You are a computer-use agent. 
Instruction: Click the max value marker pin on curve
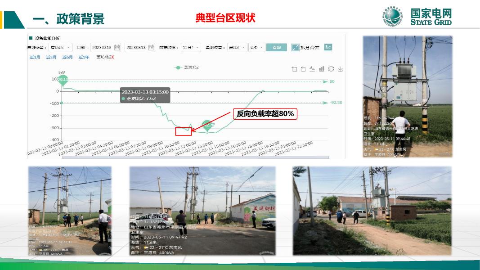[63, 80]
